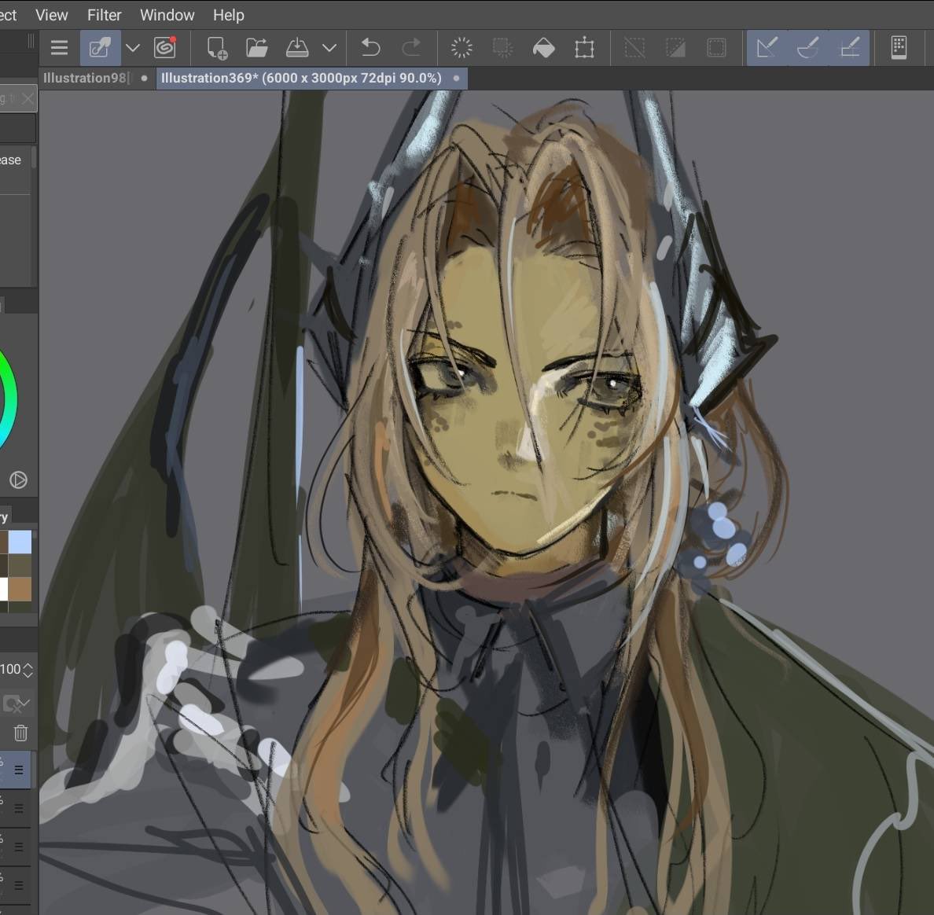Screen dimensions: 934x915
Task: Click the Invert Selected Area icon
Action: (675, 48)
